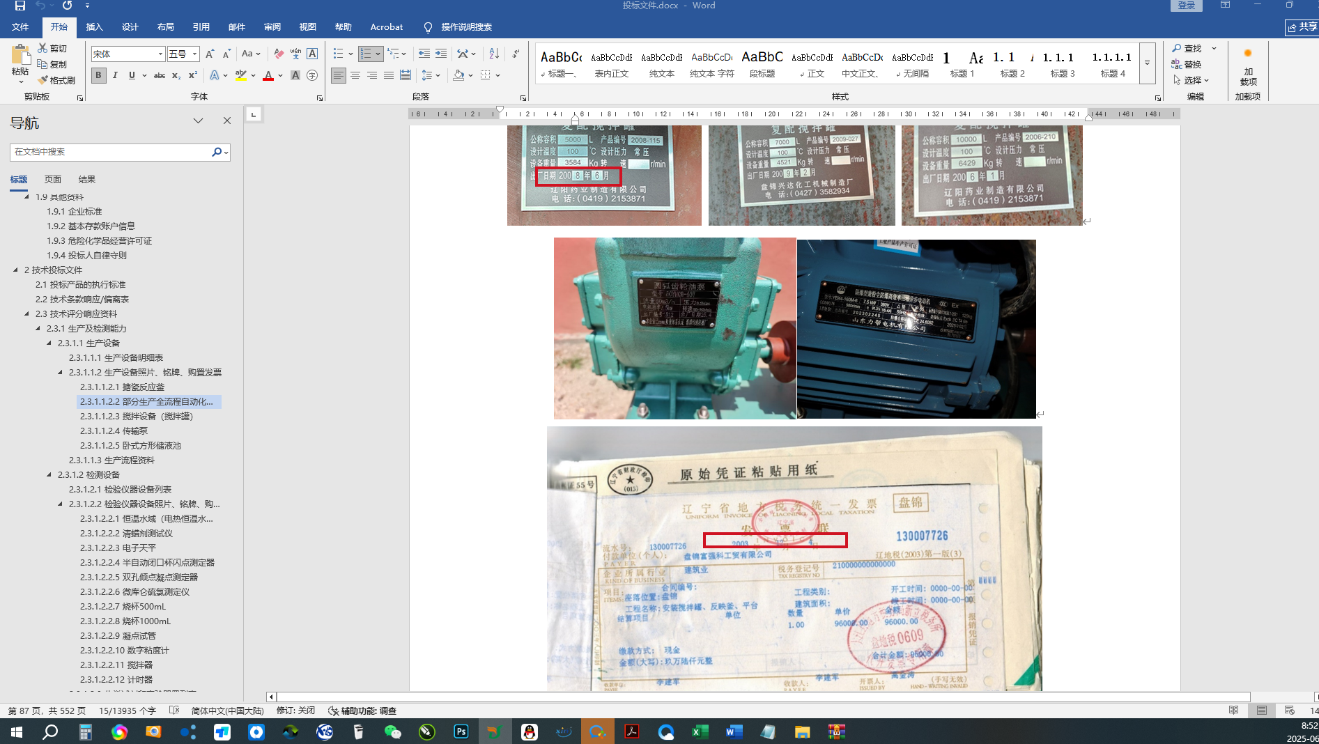The width and height of the screenshot is (1319, 744).
Task: Open the enclosed character (带圈字符) tool
Action: [x=312, y=75]
